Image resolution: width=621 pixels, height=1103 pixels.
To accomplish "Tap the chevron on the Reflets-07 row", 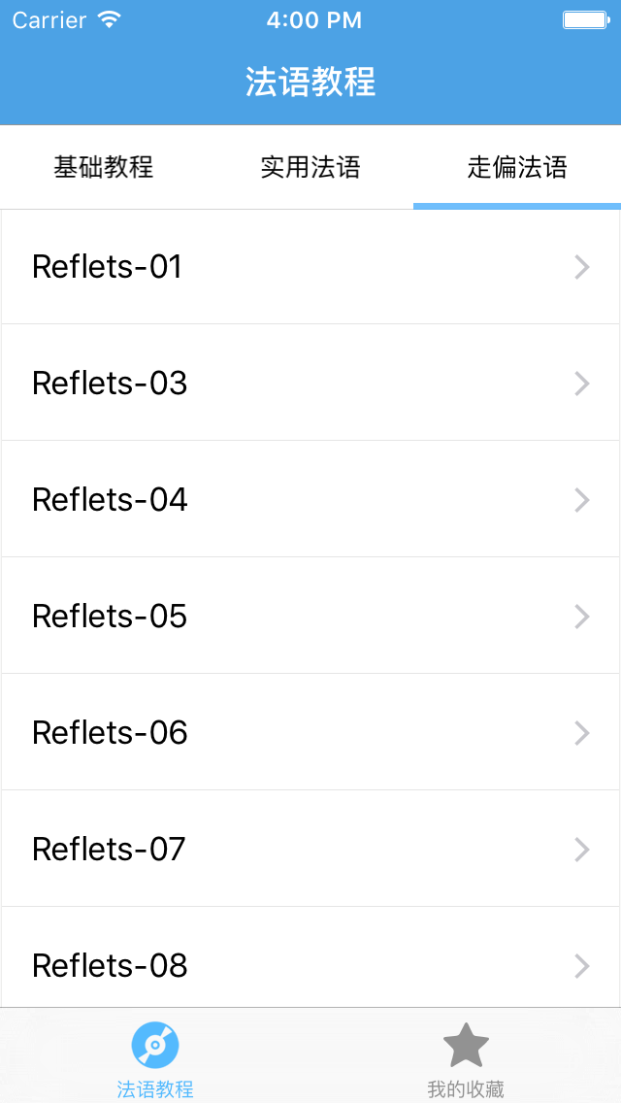I will (x=581, y=849).
